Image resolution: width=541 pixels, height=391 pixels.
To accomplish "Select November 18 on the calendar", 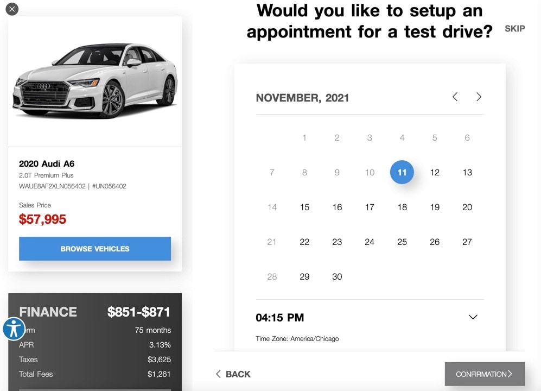I will (402, 207).
